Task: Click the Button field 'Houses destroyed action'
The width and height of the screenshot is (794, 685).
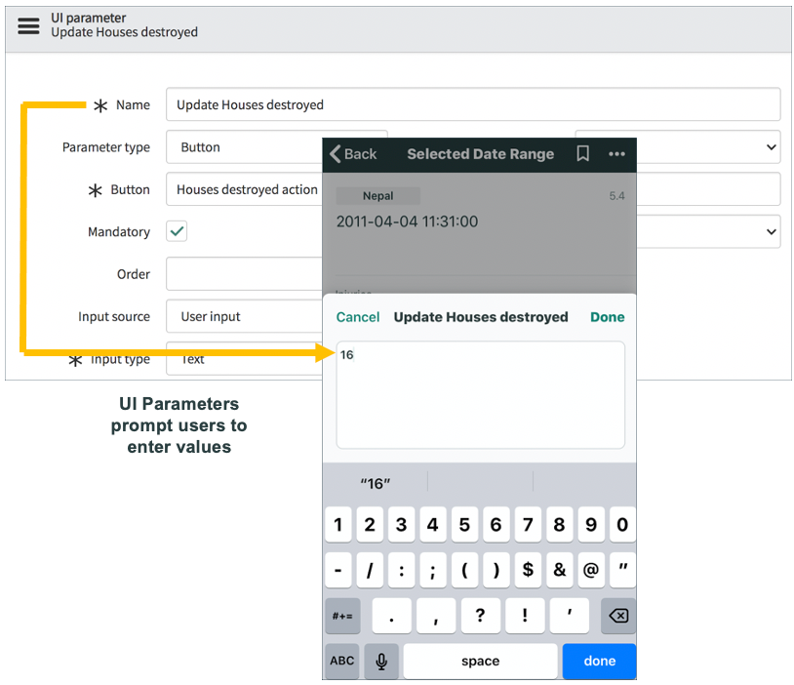Action: point(244,189)
